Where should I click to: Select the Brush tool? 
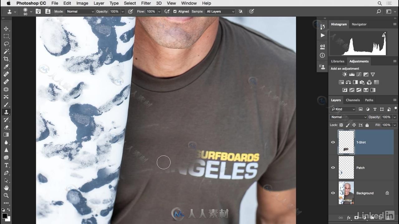tap(6, 105)
